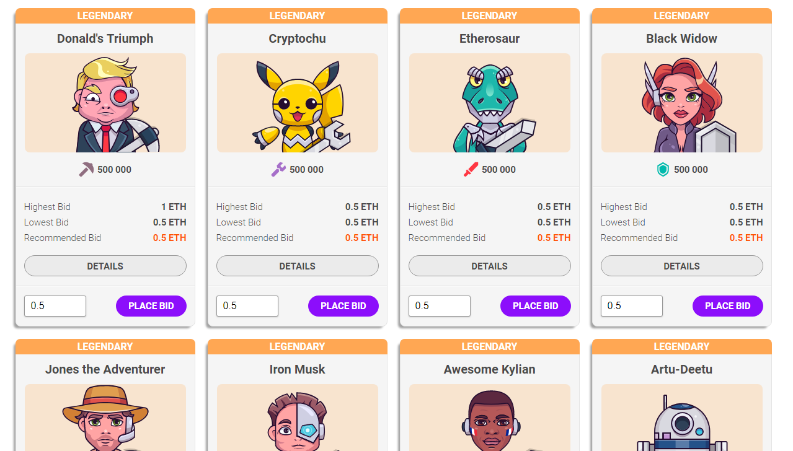
Task: Place bid on Etherosaur
Action: coord(536,306)
